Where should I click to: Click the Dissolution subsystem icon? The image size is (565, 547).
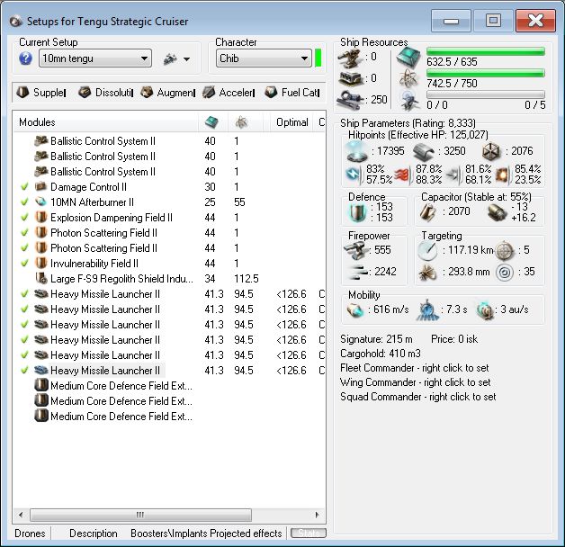85,93
